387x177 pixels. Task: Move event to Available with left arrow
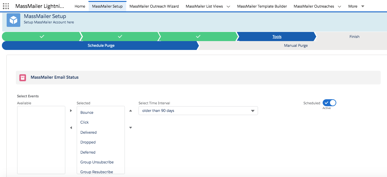click(71, 128)
